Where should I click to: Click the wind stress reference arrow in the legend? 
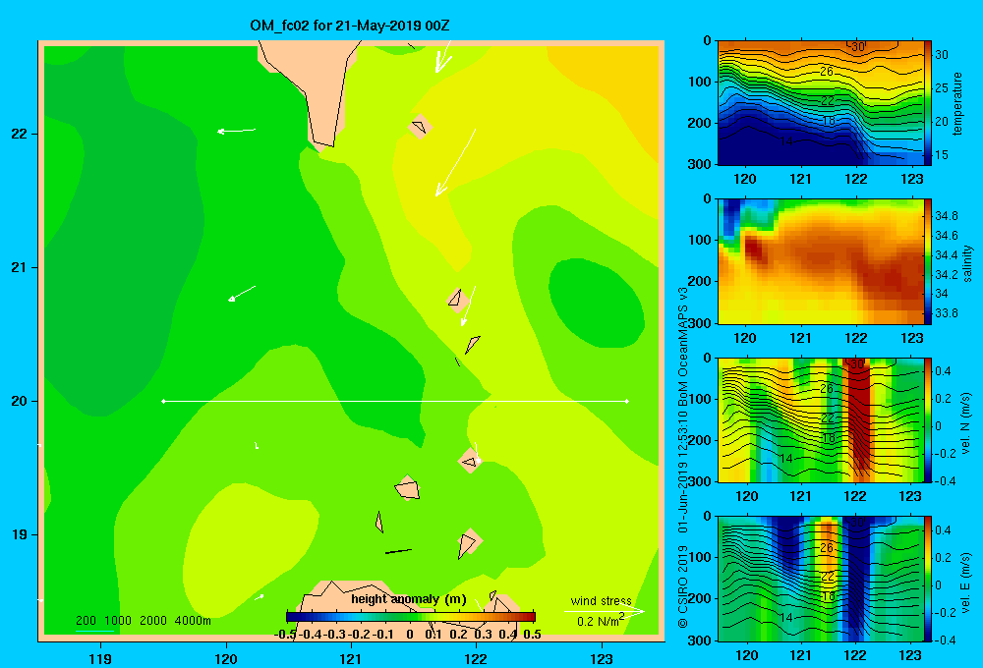tap(605, 611)
